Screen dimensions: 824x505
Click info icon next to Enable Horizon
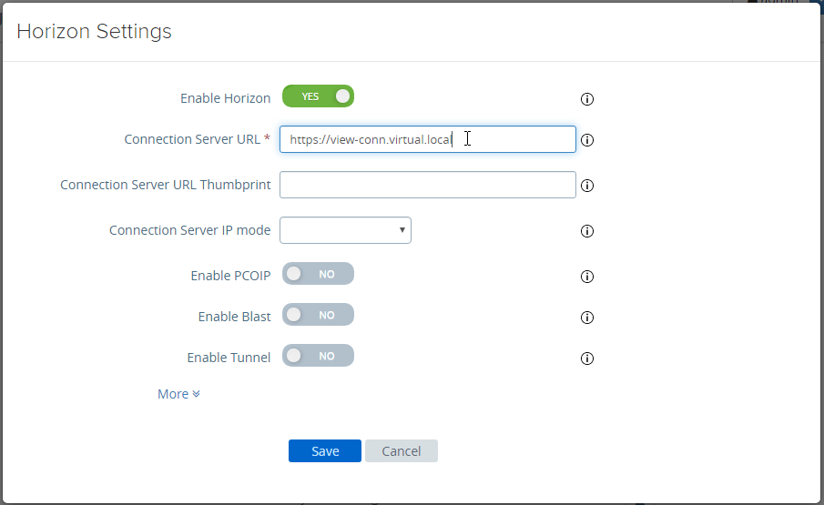point(587,98)
